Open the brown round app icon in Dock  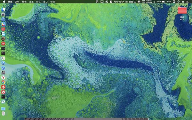3,39
